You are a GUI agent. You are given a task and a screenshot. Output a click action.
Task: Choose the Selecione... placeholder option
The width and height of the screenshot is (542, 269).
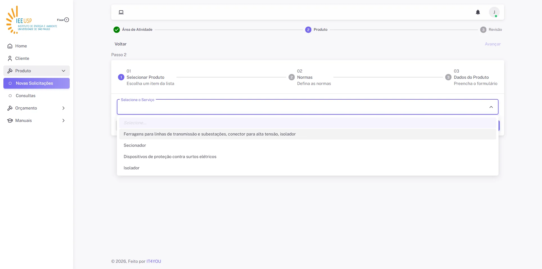[308, 123]
